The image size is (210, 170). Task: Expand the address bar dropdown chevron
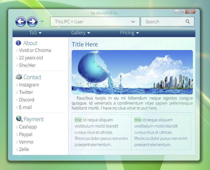(x=133, y=22)
